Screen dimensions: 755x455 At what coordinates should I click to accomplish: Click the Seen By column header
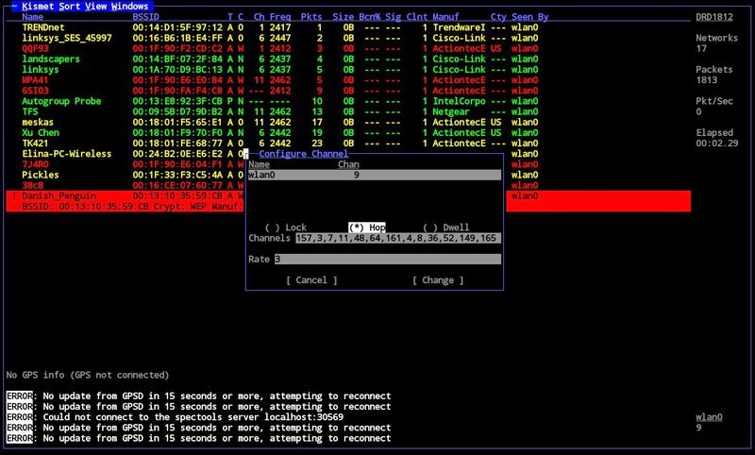[x=530, y=17]
